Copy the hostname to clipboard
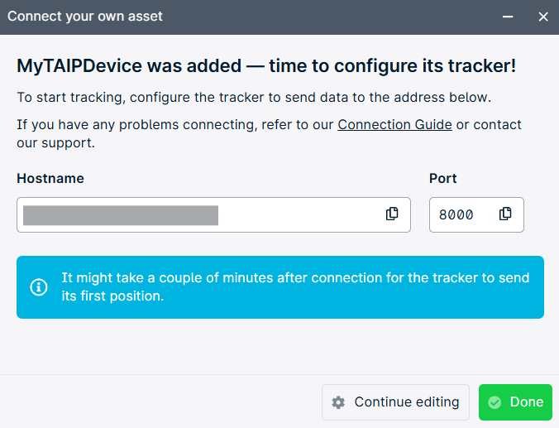Screen dimensions: 559x428 click(x=392, y=214)
